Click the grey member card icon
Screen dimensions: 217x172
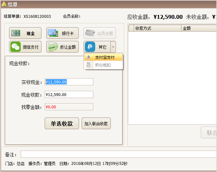pyautogui.click(x=90, y=33)
